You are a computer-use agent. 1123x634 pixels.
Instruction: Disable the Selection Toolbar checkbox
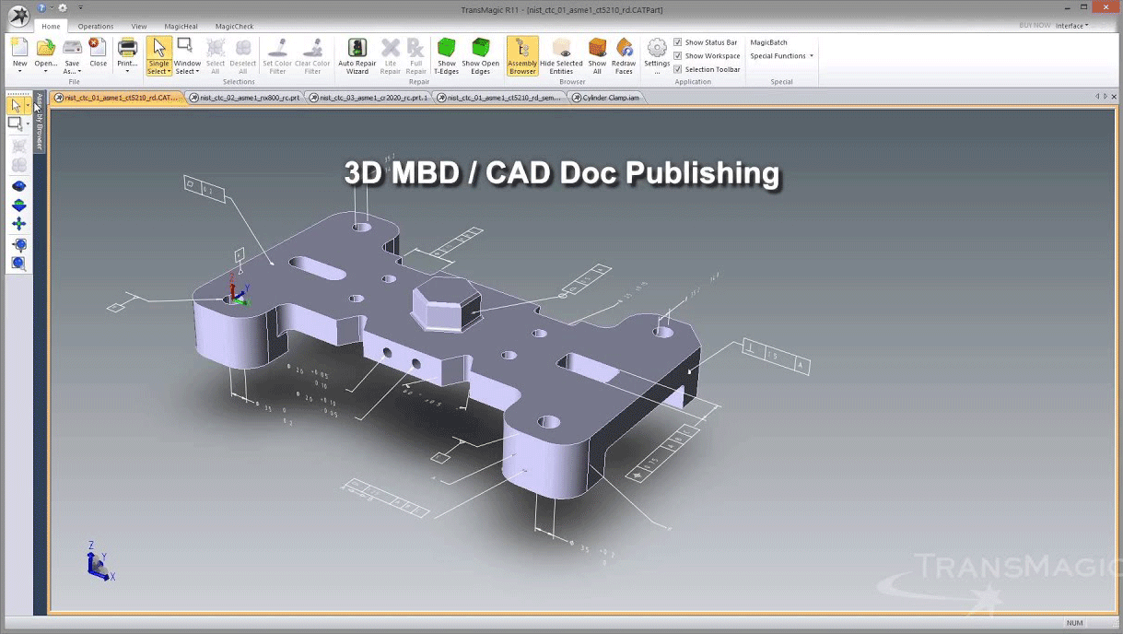(678, 70)
